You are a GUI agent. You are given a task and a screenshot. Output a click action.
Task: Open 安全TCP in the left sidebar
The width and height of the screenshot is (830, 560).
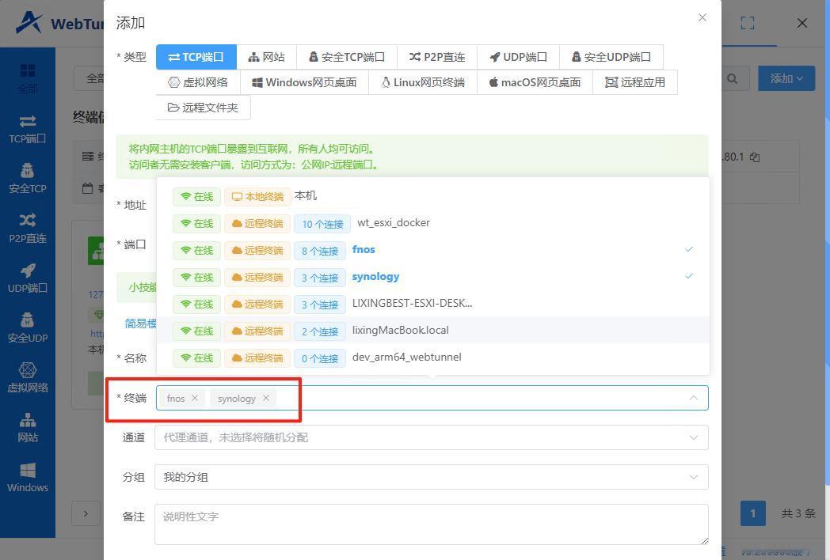point(28,179)
